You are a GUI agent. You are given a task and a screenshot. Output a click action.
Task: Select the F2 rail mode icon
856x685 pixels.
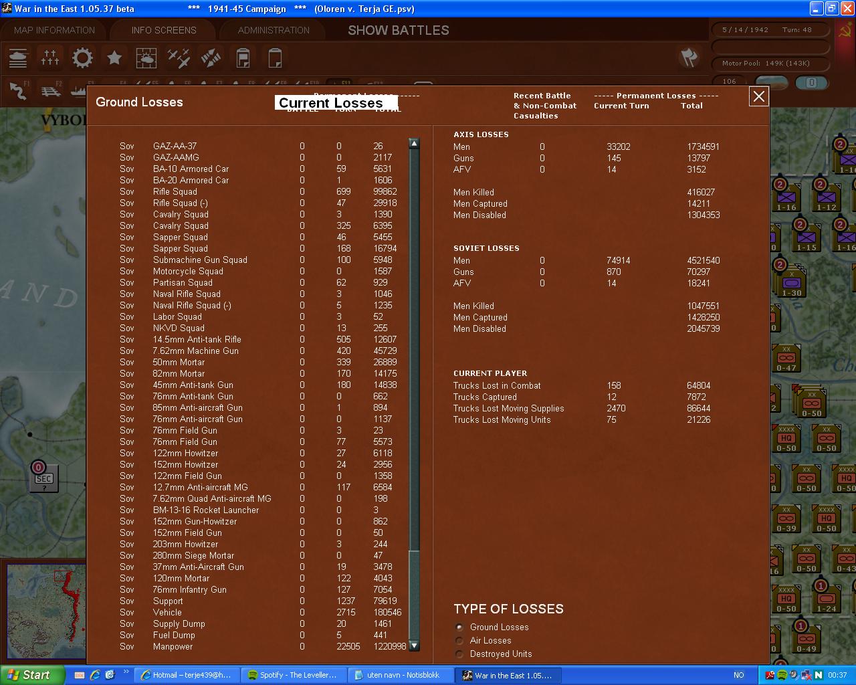point(50,90)
